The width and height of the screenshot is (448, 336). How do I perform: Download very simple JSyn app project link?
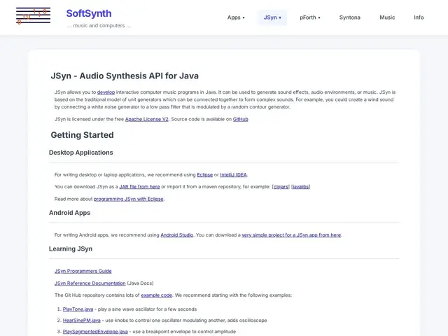point(291,235)
